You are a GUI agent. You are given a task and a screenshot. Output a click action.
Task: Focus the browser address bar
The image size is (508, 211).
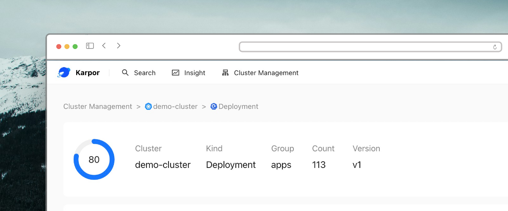pos(364,47)
